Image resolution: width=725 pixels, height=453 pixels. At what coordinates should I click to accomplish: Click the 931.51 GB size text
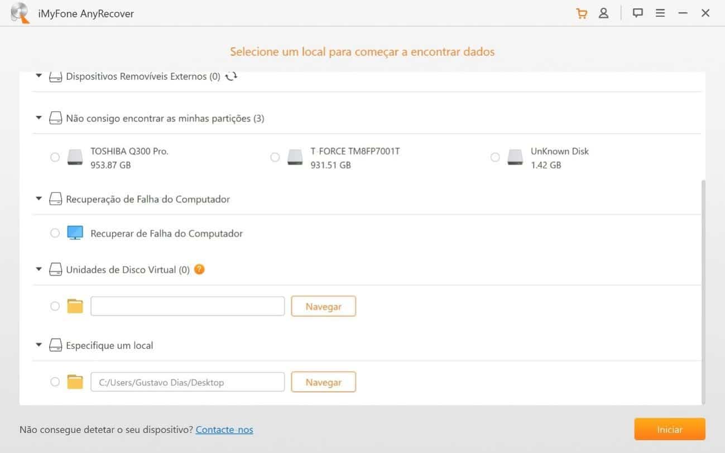pos(331,165)
